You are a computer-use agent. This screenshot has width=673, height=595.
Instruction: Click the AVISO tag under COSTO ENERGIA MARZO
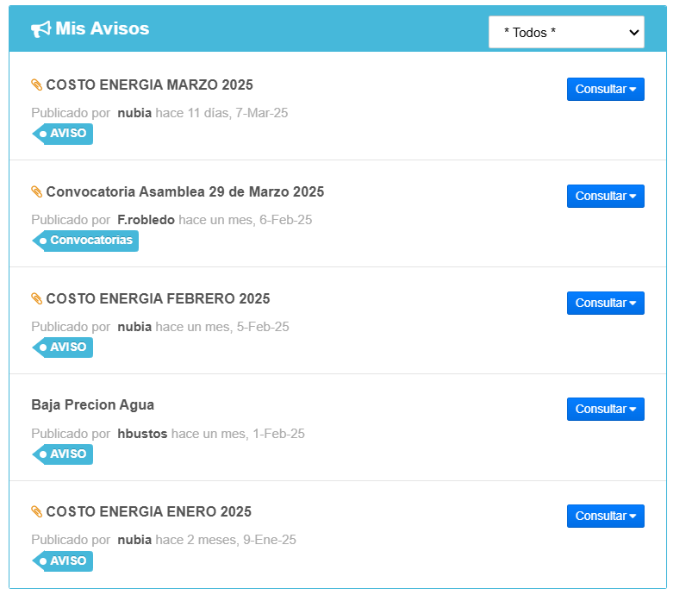click(63, 134)
